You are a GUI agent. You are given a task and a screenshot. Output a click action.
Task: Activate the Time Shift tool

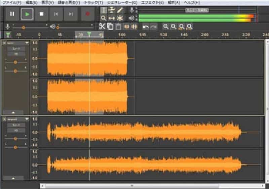pos(112,18)
